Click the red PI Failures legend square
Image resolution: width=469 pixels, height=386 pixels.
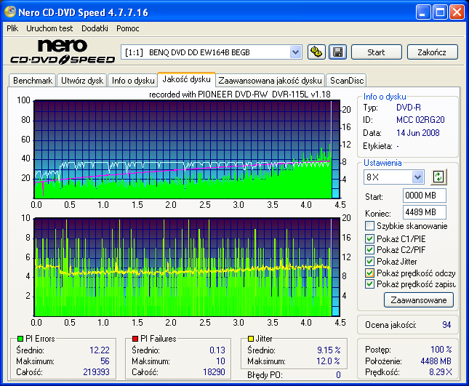coord(135,339)
